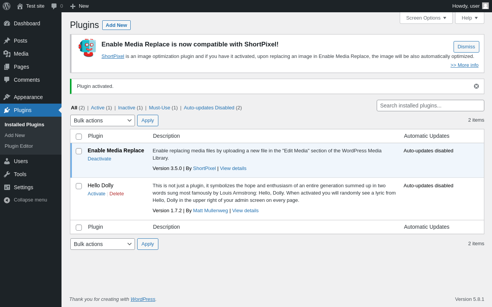Filter plugins by Inactive
Image resolution: width=492 pixels, height=307 pixels.
[x=126, y=108]
